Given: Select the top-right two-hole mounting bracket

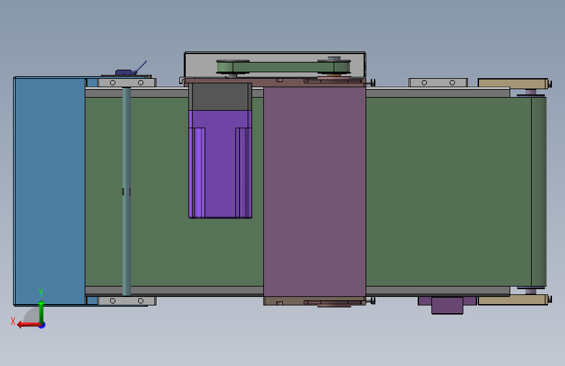Looking at the screenshot, I should (x=438, y=83).
